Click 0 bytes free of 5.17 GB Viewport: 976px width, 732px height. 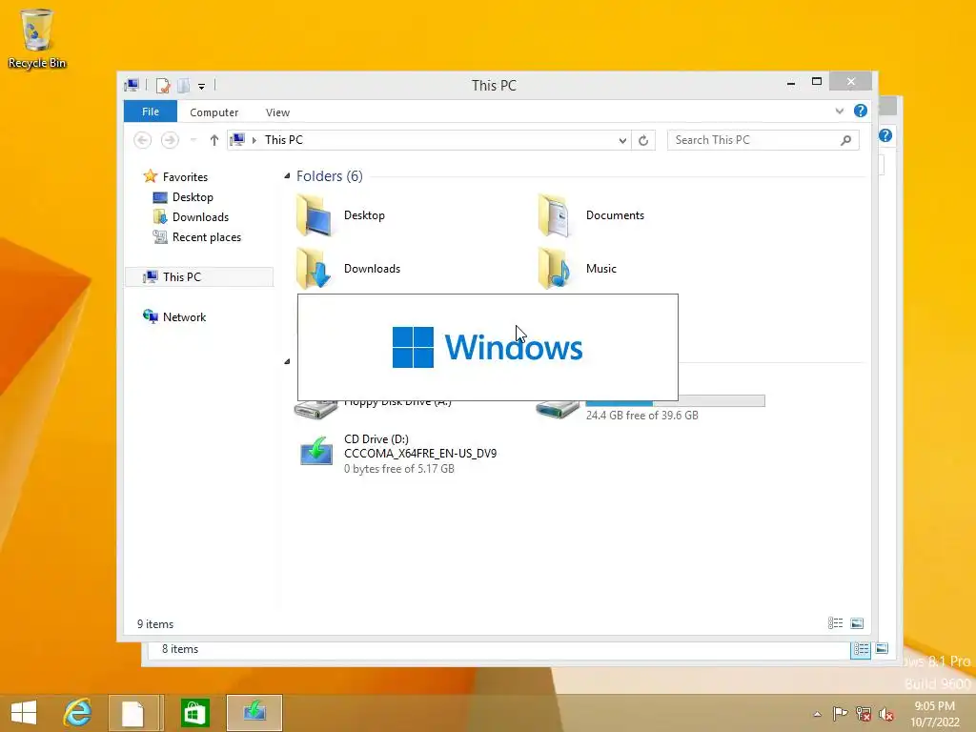(x=399, y=469)
